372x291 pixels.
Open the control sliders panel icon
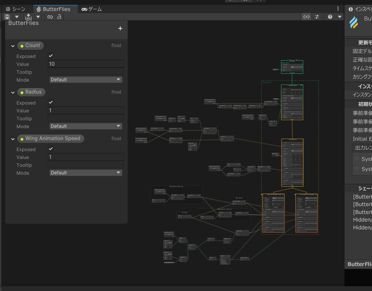pos(317,17)
